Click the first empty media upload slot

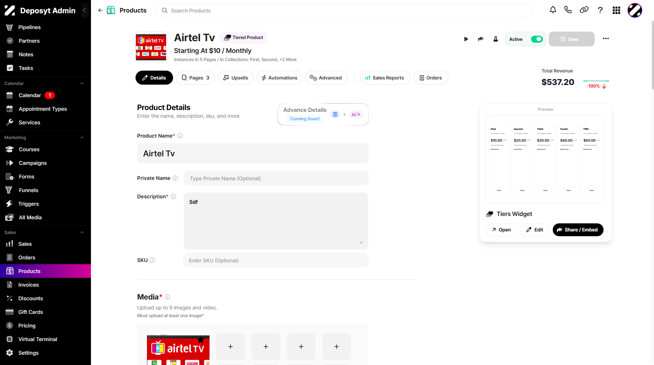[x=231, y=346]
